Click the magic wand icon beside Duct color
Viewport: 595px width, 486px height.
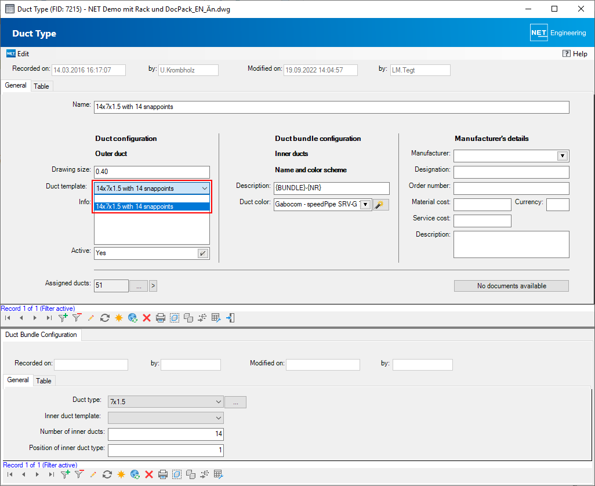[380, 205]
